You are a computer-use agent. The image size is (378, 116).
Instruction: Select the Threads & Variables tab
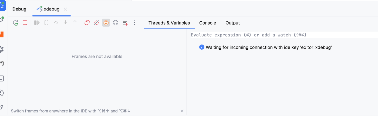(169, 23)
